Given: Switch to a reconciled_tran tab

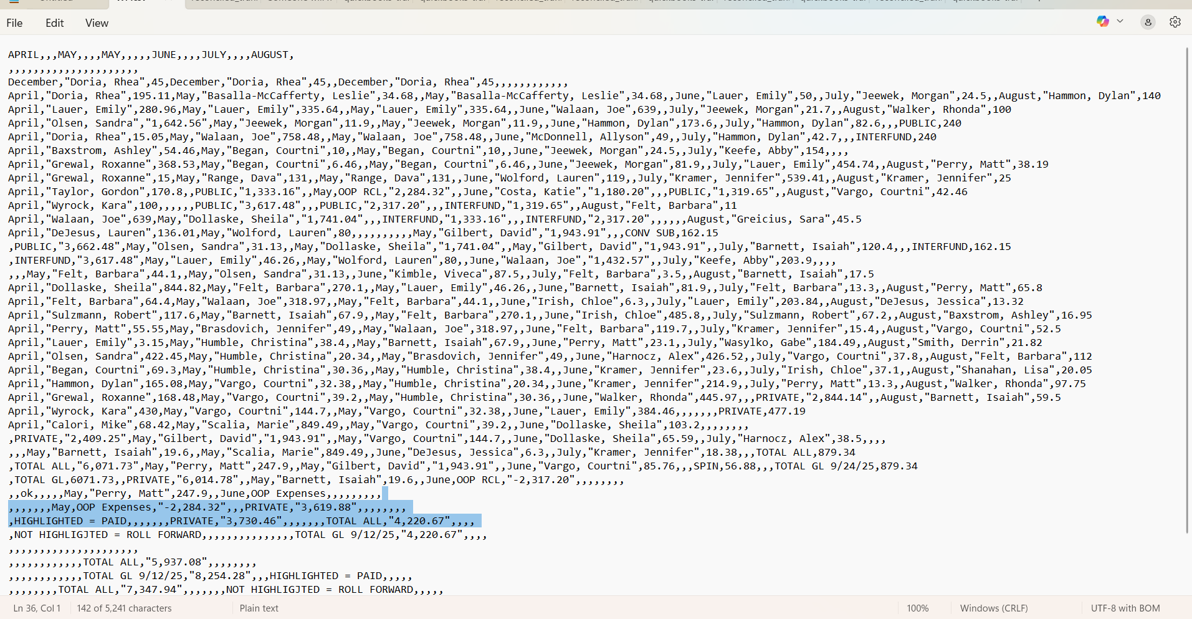Looking at the screenshot, I should pyautogui.click(x=218, y=2).
